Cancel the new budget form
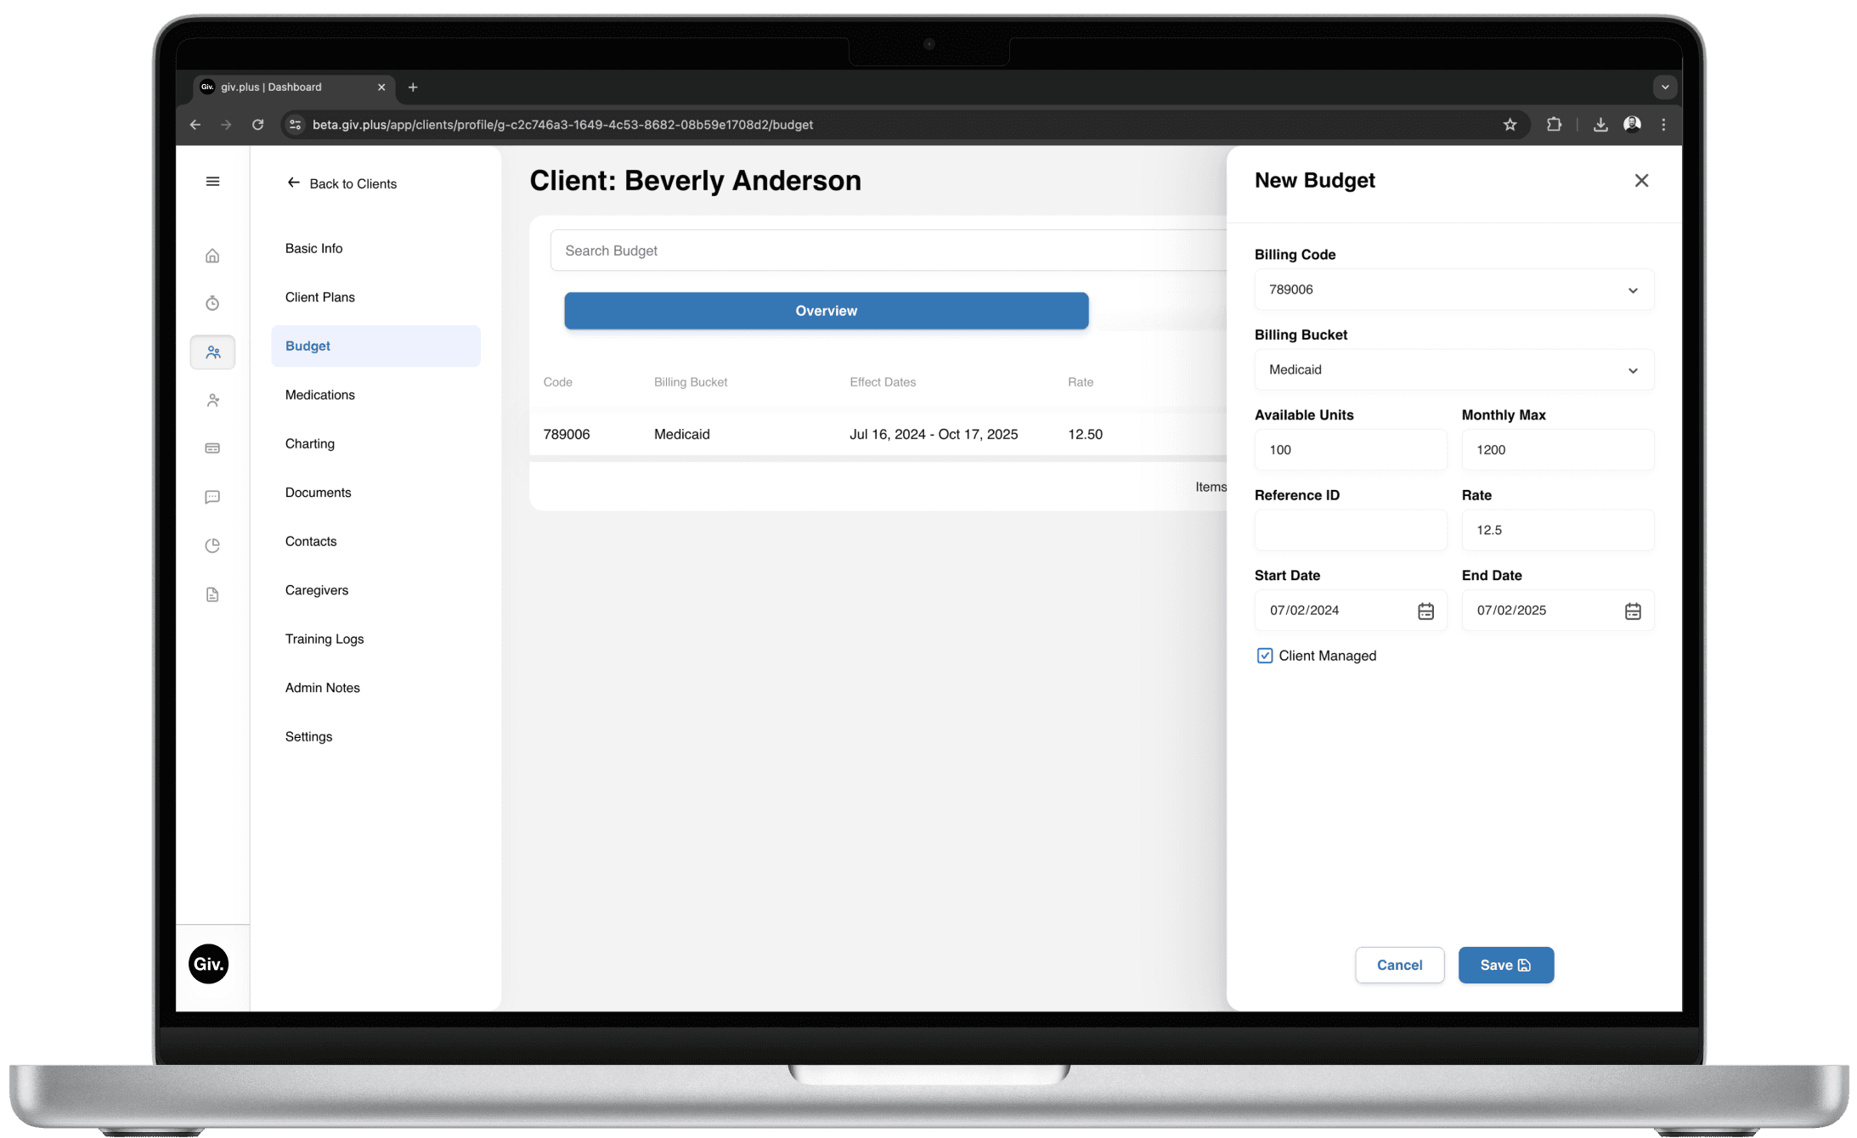The image size is (1857, 1138). pos(1399,965)
